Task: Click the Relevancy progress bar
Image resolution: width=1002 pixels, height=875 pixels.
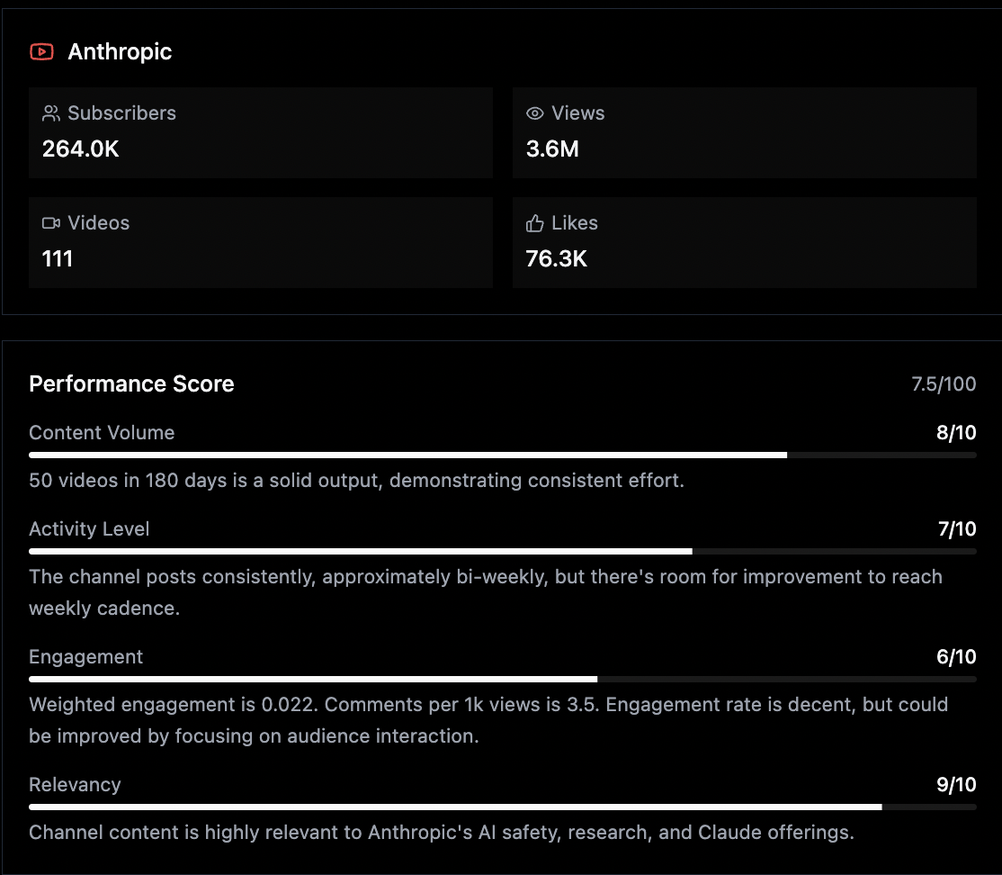Action: (502, 807)
